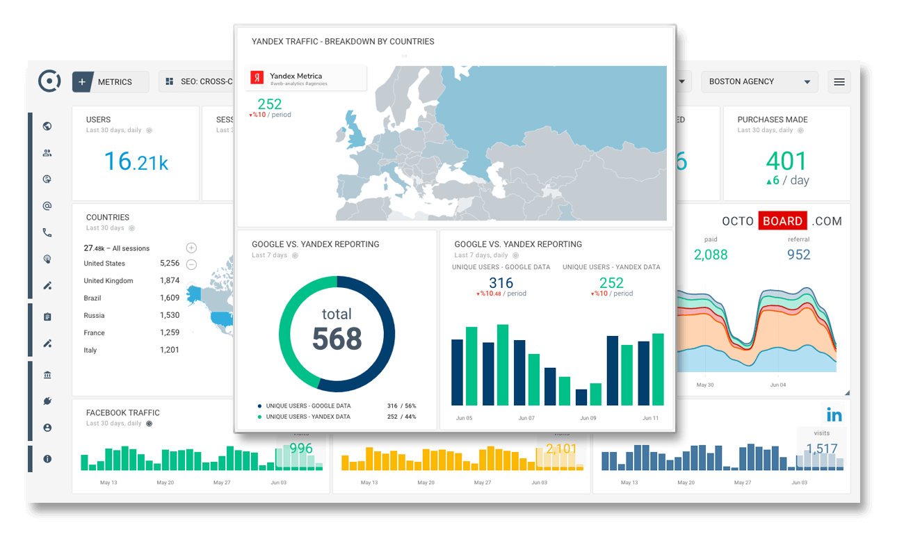
Task: Click the YANDEX TRAFFIC - BREAKDOWN BY COUNTRIES title
Action: tap(343, 42)
